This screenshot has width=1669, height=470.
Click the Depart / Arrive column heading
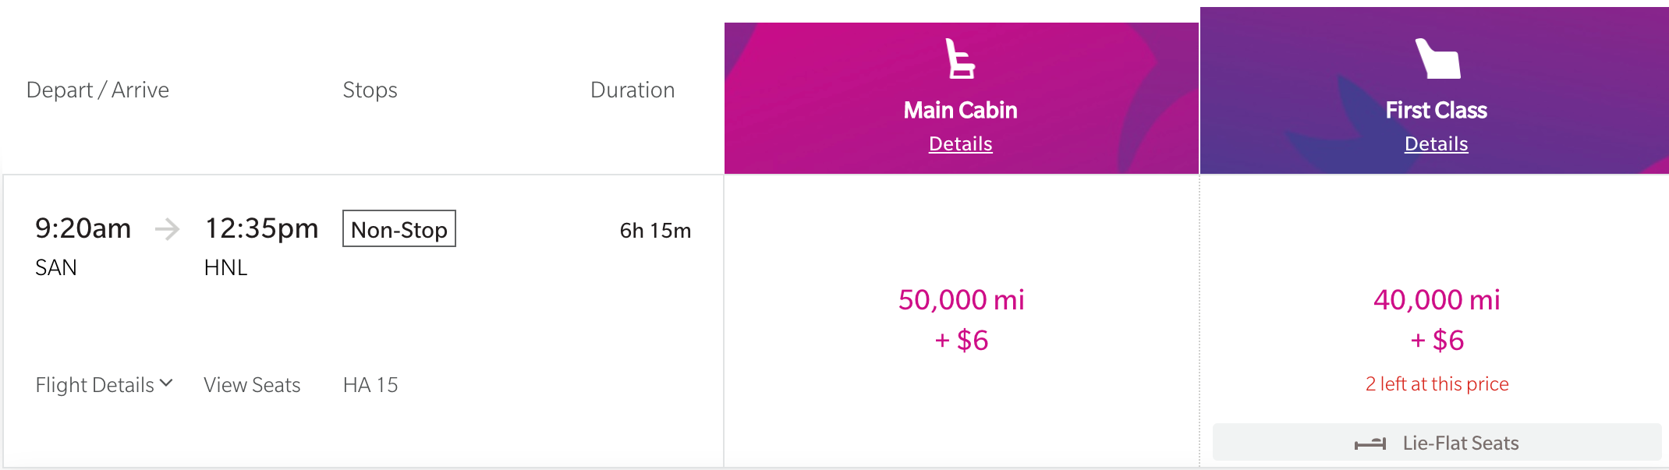97,90
